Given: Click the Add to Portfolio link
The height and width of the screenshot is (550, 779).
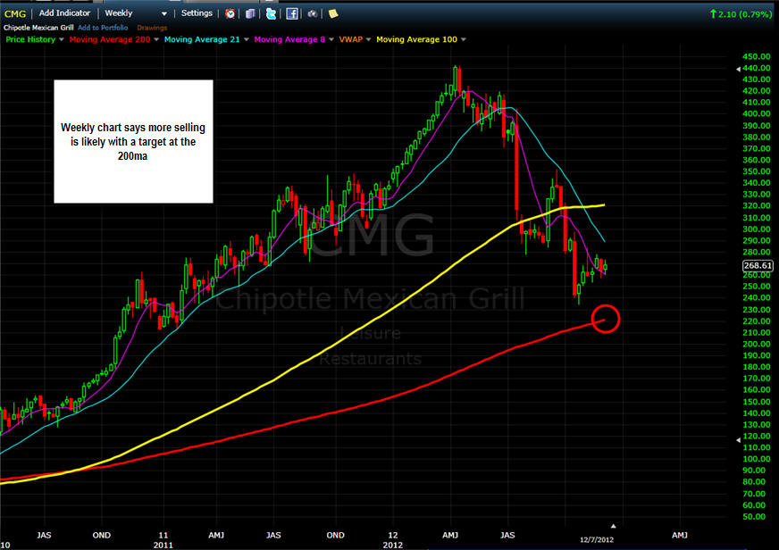Looking at the screenshot, I should [103, 28].
